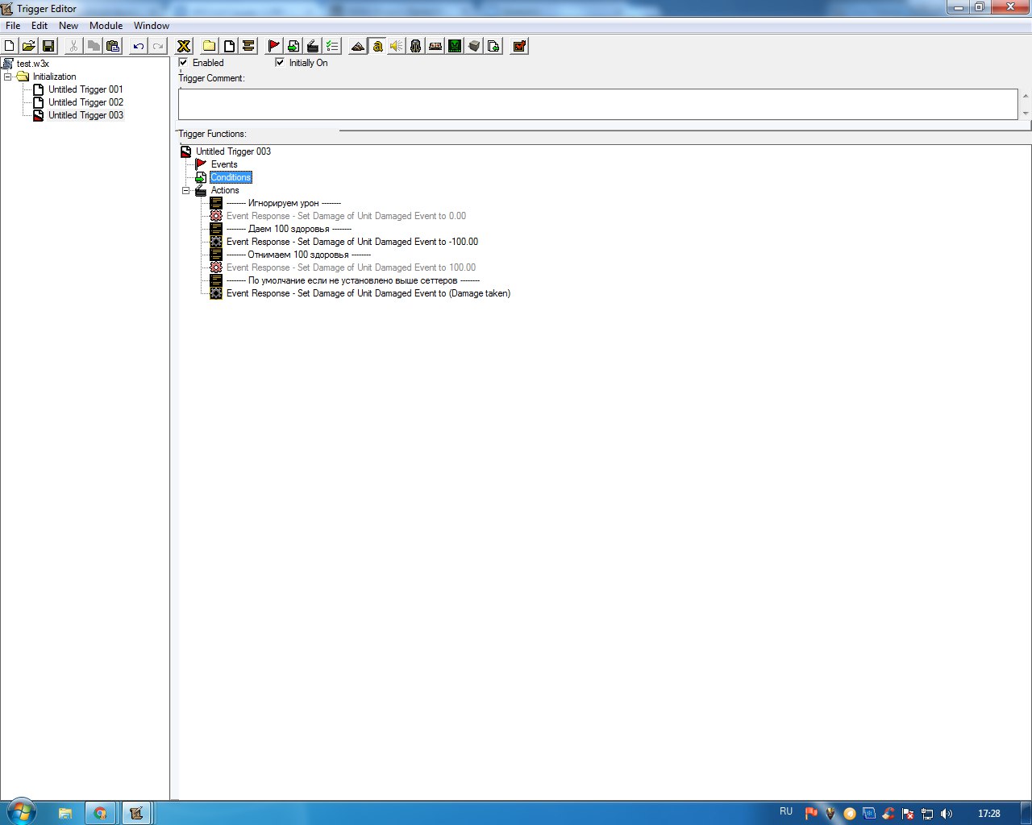Viewport: 1032px width, 825px height.
Task: Click the taskbar clock showing 17:28
Action: click(x=989, y=814)
